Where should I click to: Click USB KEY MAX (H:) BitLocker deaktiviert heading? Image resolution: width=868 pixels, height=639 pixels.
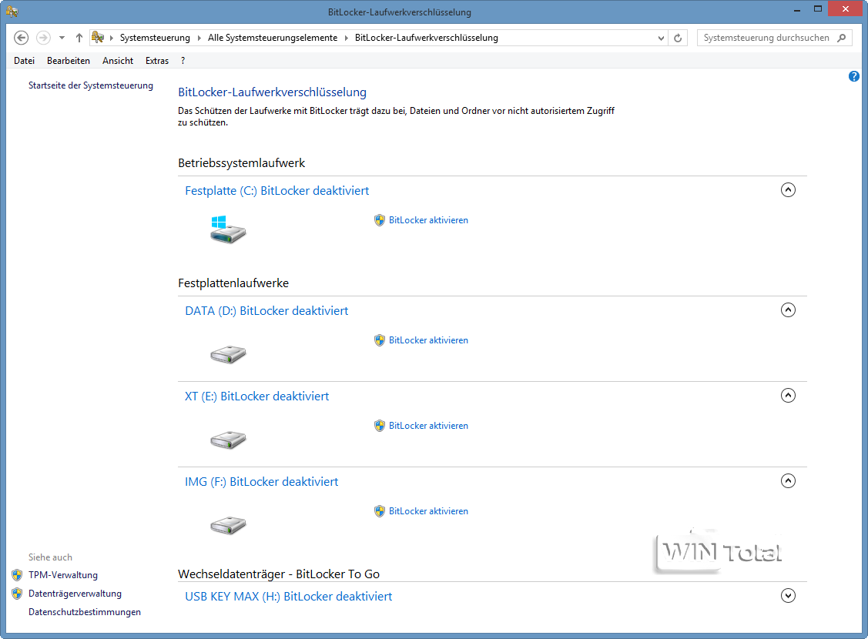coord(288,597)
